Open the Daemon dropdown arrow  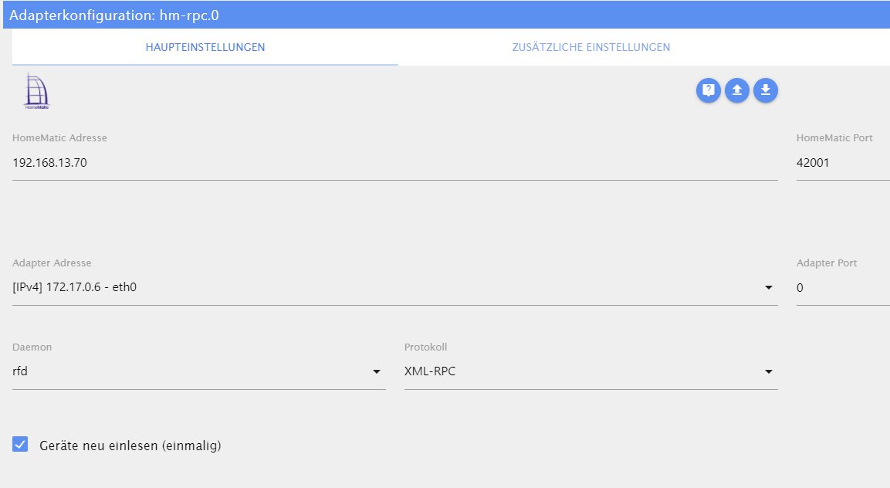(x=377, y=371)
